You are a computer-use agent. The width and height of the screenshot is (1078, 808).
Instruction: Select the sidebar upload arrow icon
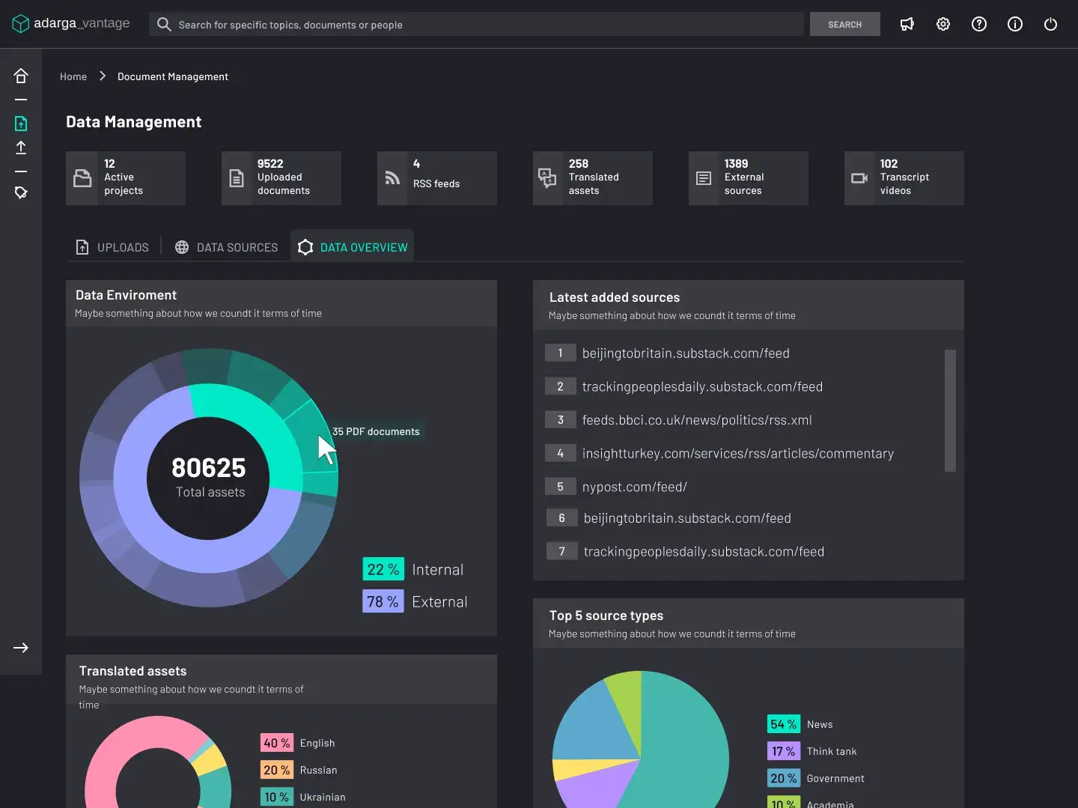tap(21, 148)
